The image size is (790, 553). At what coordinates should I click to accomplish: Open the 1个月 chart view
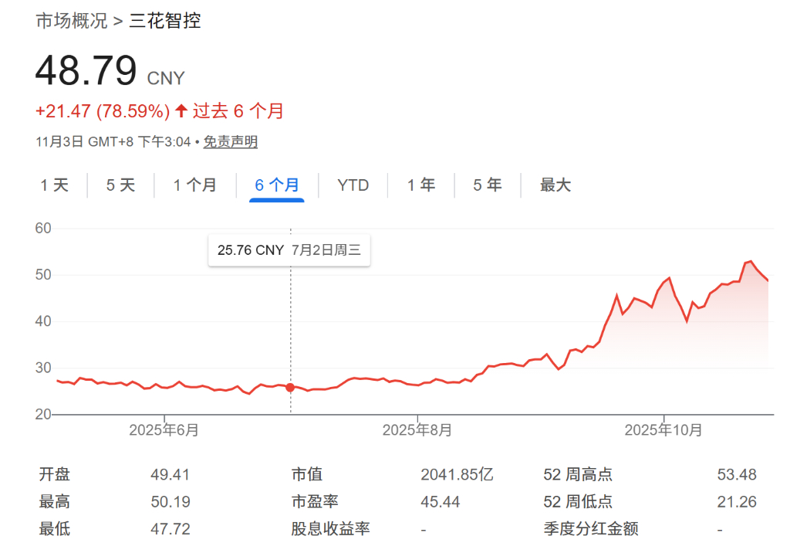195,185
